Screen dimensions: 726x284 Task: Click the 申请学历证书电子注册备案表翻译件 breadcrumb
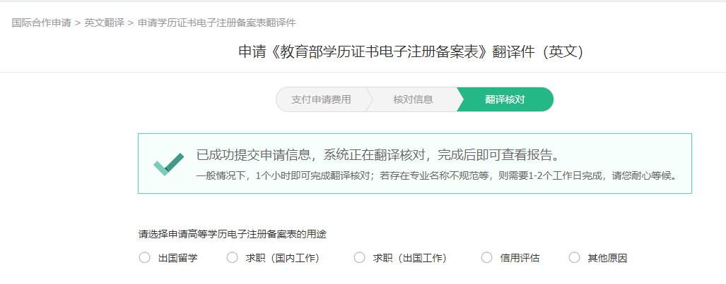point(217,23)
